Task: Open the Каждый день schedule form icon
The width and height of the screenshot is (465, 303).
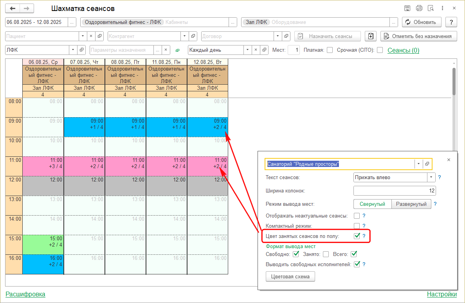Action: click(264, 50)
